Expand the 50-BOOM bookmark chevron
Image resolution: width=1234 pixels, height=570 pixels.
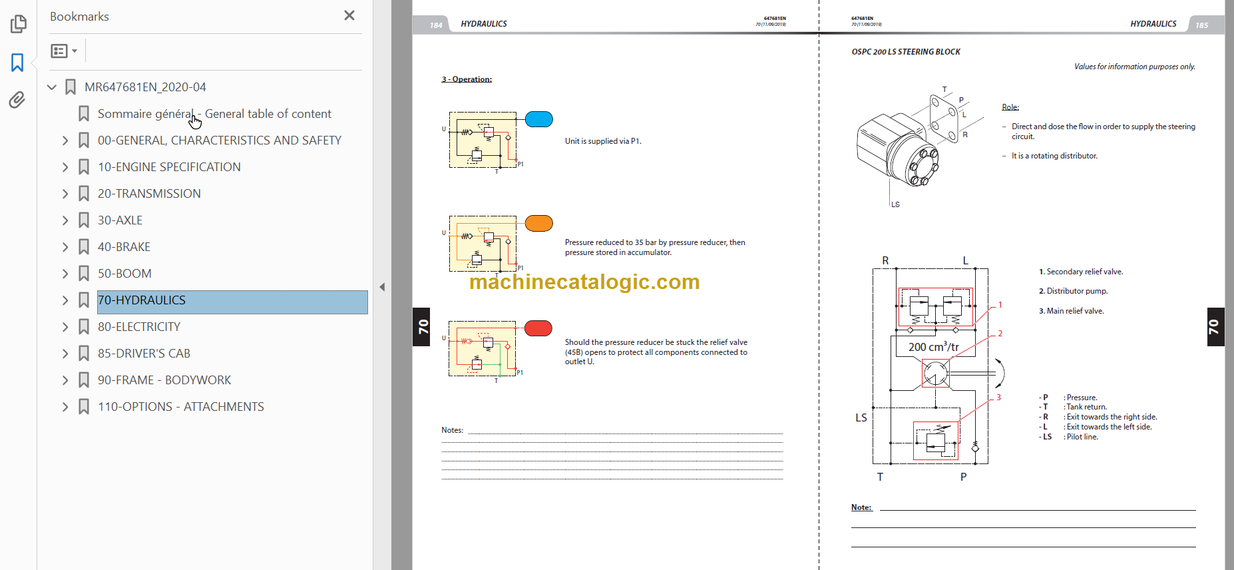pos(65,274)
